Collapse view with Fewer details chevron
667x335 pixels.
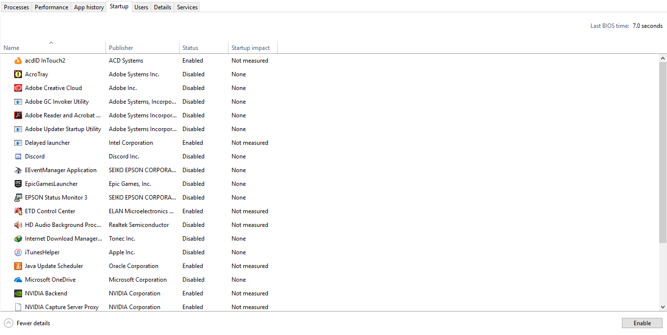[8, 323]
